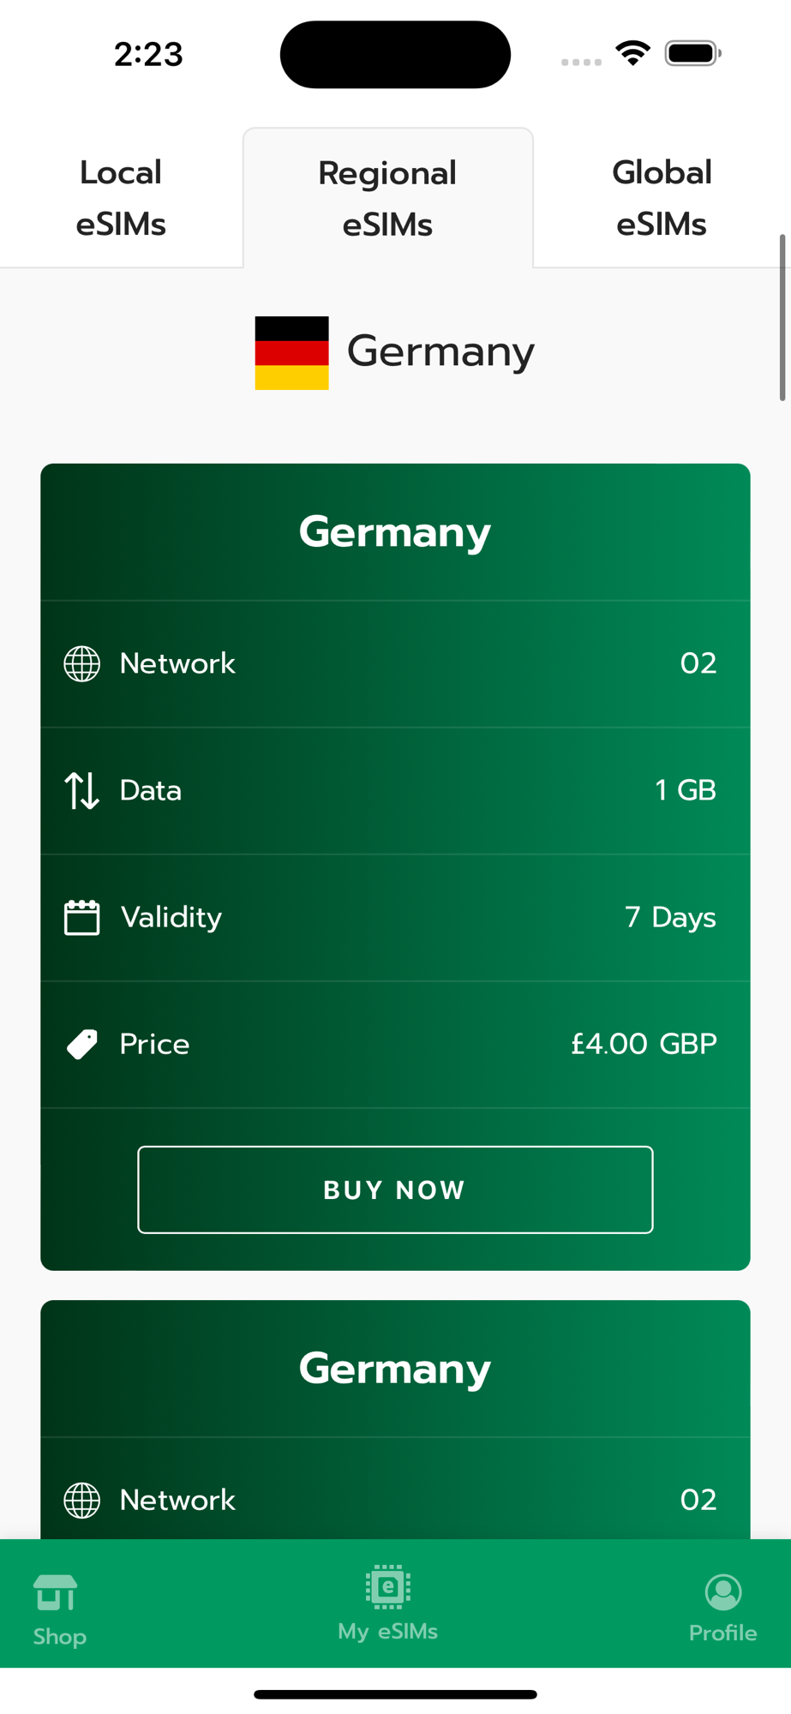The image size is (791, 1714).
Task: Switch to the Global eSIMs tab
Action: pos(662,198)
